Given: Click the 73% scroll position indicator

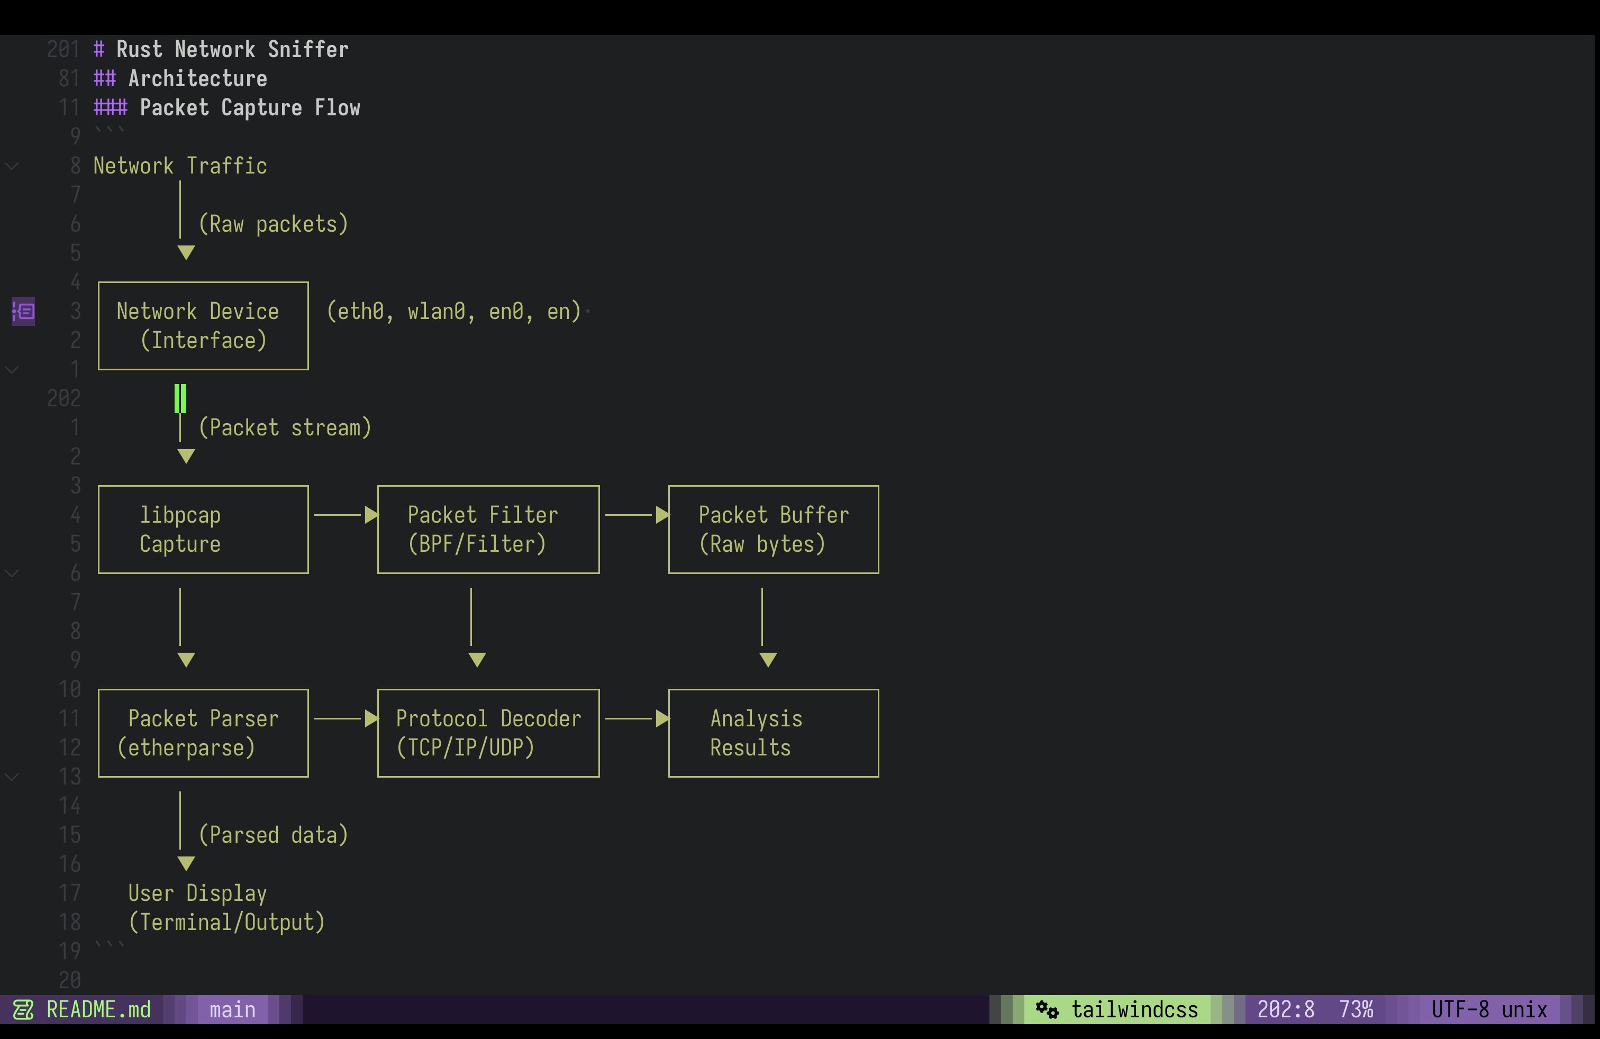Looking at the screenshot, I should click(1356, 1009).
